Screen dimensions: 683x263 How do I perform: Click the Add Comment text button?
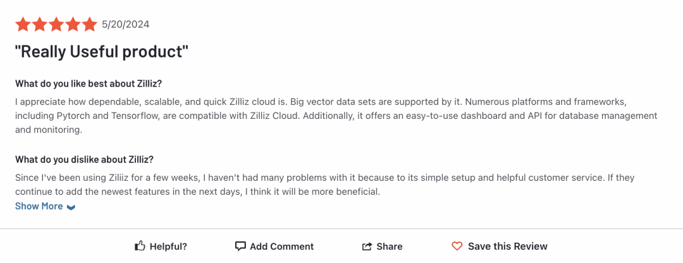pyautogui.click(x=281, y=246)
